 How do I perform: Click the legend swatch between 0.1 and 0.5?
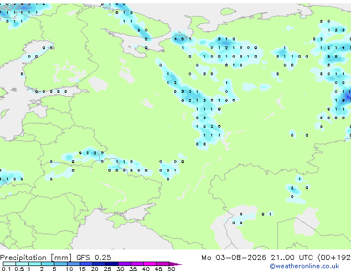click(x=9, y=264)
